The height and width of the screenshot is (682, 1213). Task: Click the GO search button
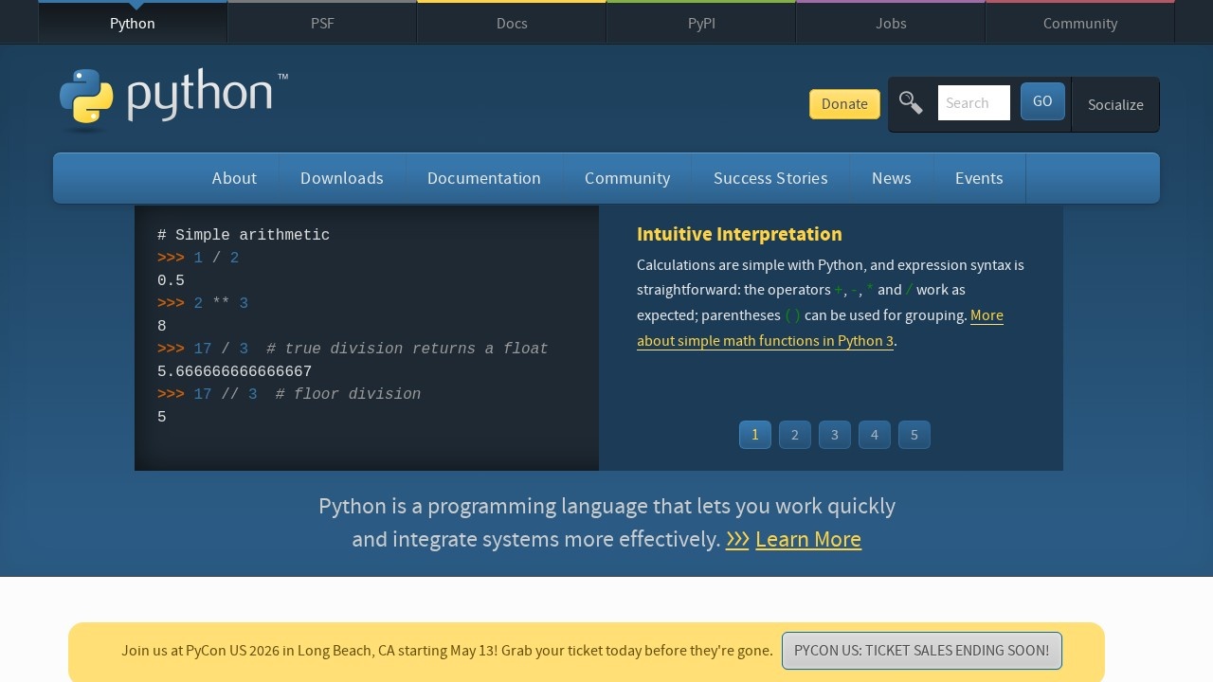point(1042,101)
